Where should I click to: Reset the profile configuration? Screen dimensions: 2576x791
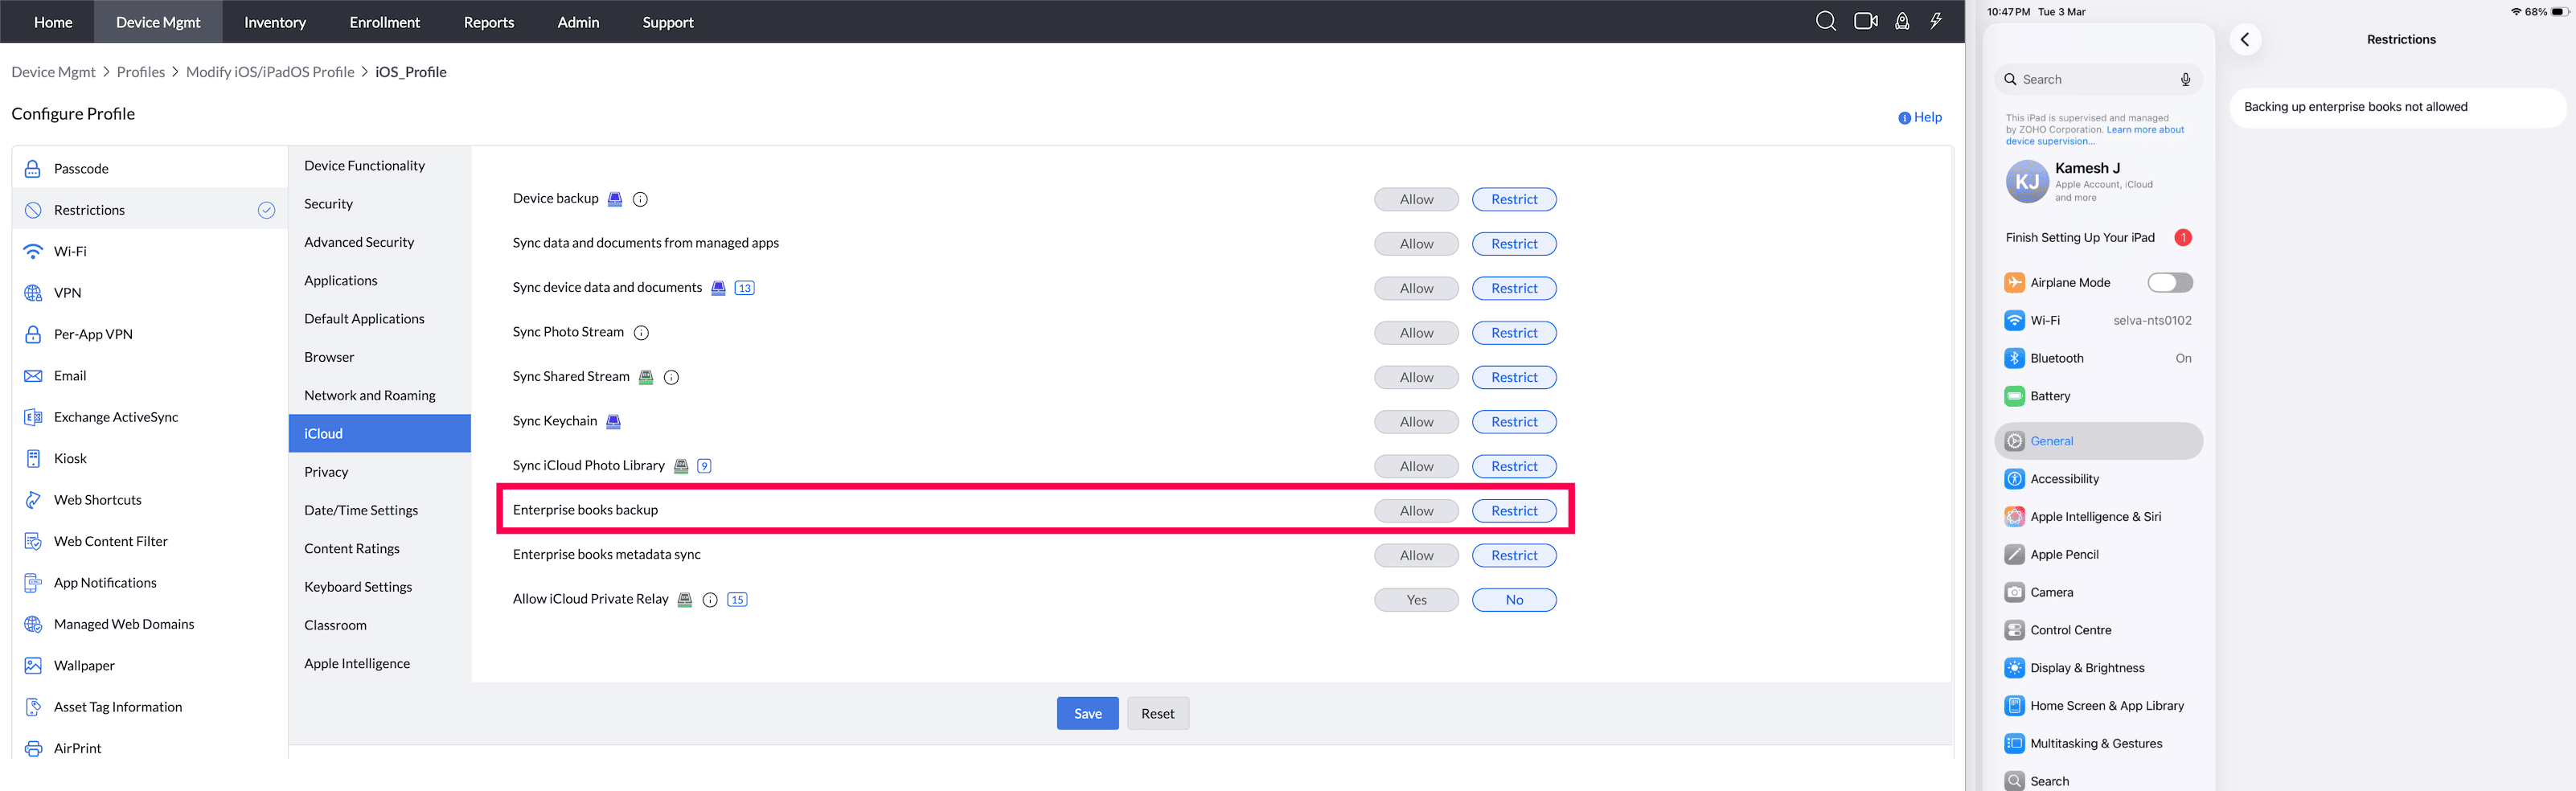point(1157,714)
